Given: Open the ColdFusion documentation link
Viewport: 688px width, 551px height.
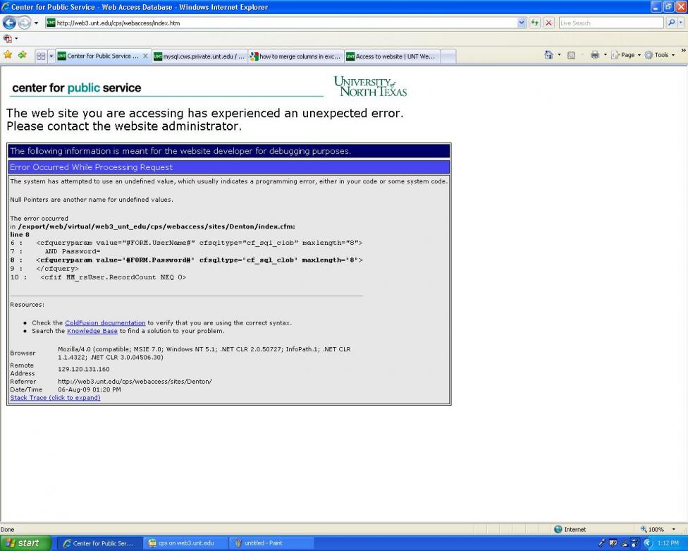Looking at the screenshot, I should tap(105, 322).
